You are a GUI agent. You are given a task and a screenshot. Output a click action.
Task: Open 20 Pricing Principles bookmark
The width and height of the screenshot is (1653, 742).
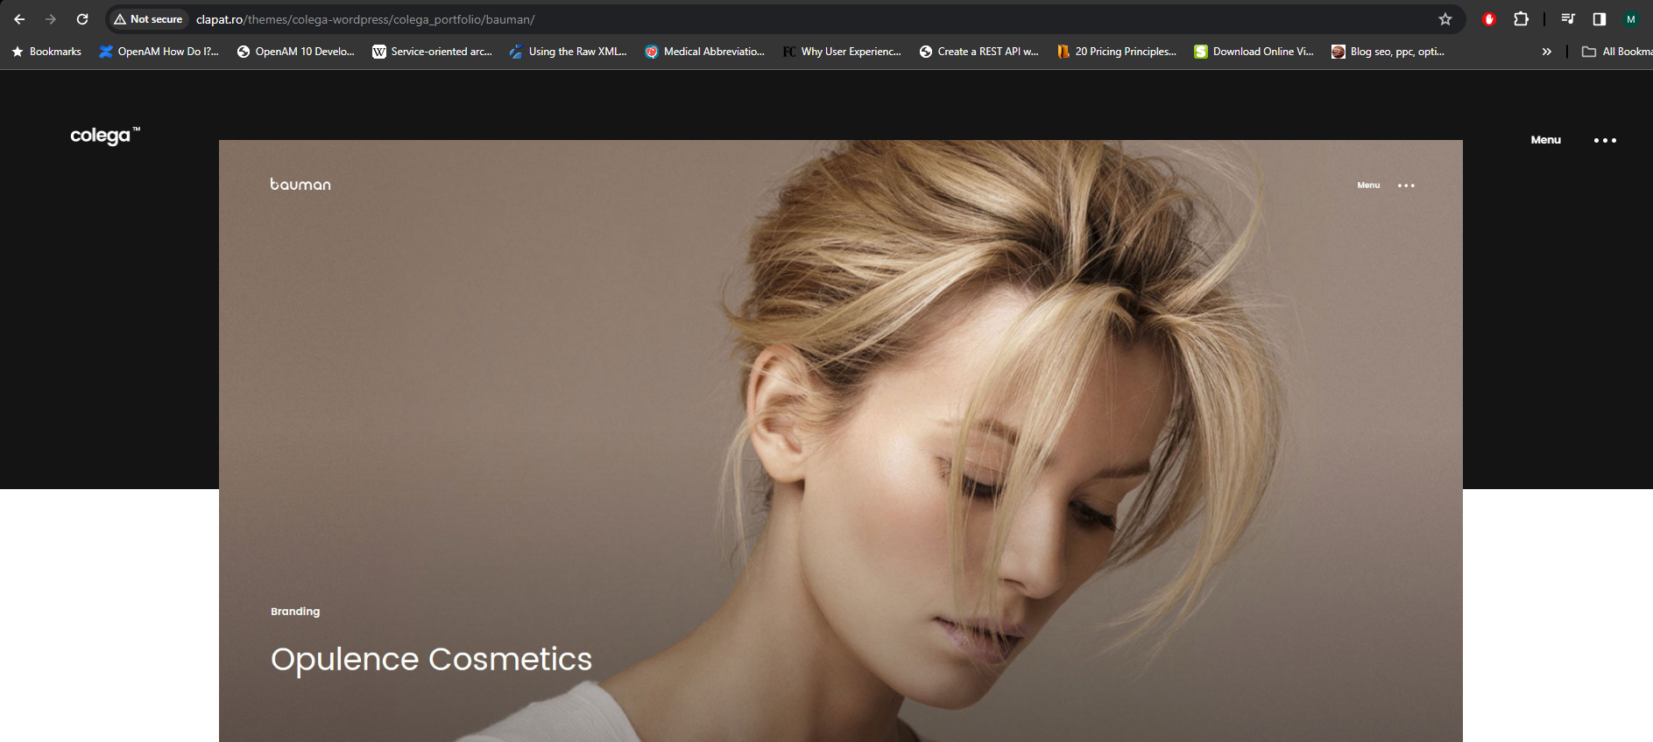point(1116,52)
